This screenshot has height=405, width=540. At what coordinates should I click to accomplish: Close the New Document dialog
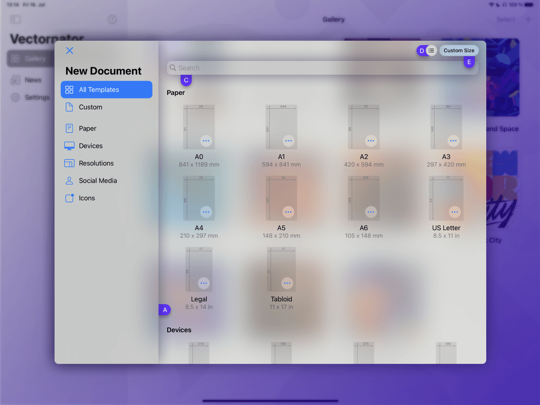(x=70, y=51)
